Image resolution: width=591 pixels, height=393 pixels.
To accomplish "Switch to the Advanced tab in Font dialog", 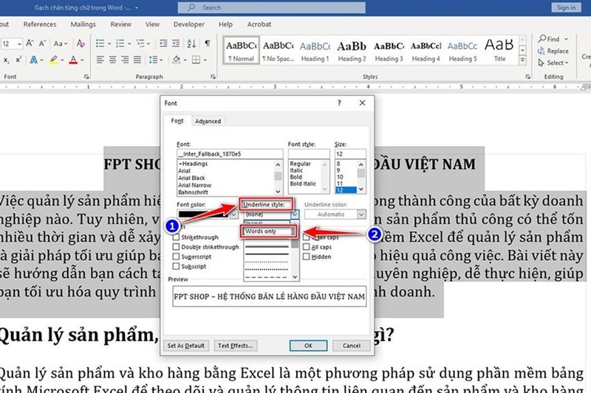I will (208, 121).
